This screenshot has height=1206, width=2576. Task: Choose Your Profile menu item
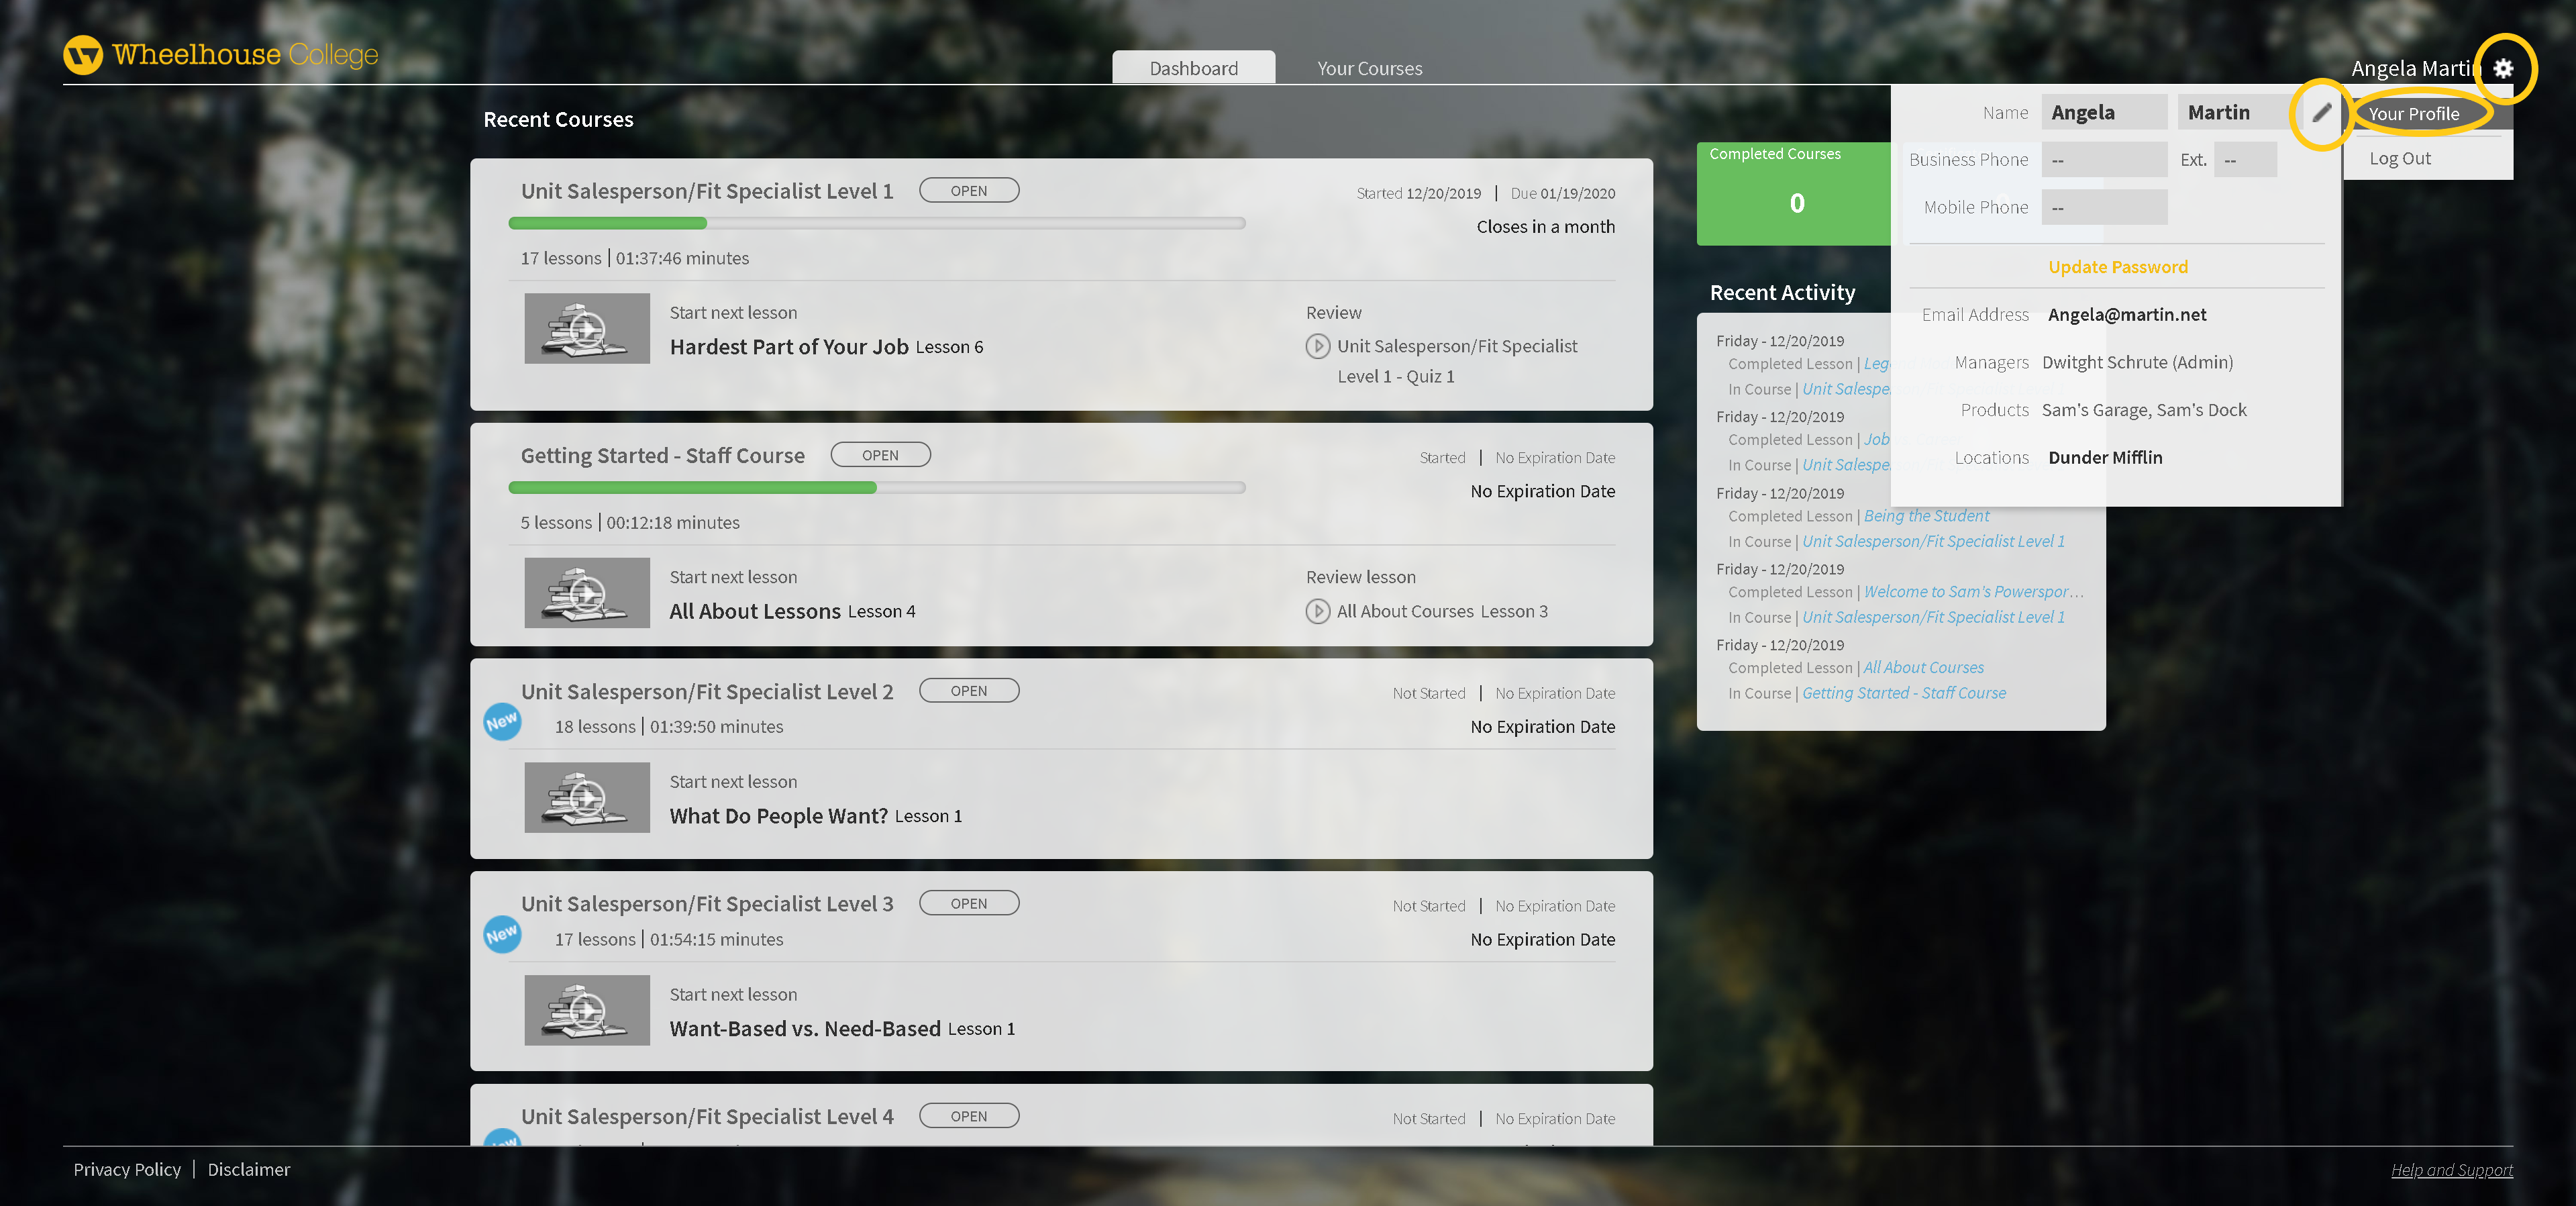(x=2413, y=113)
